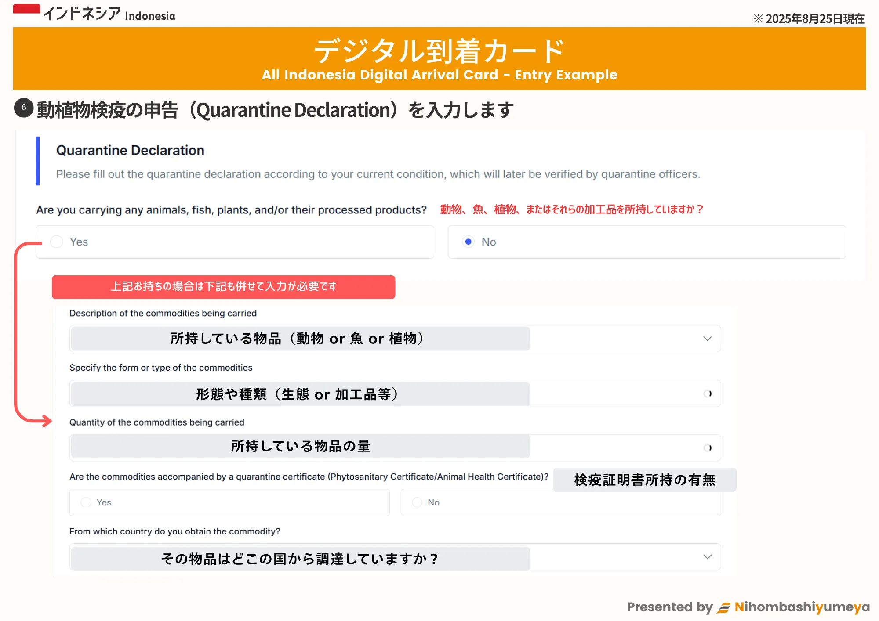
Task: Click the red arrow pointing to quantity
Action: click(44, 421)
